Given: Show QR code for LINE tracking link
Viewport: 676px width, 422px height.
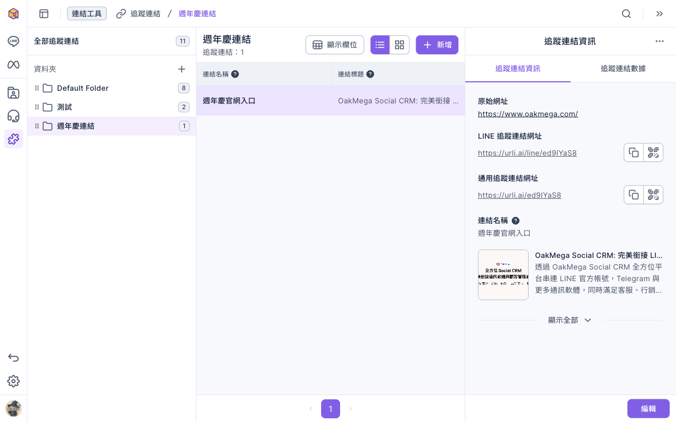Looking at the screenshot, I should click(653, 152).
